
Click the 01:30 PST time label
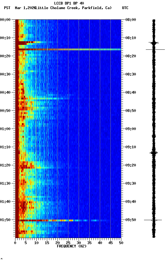click(x=5, y=183)
